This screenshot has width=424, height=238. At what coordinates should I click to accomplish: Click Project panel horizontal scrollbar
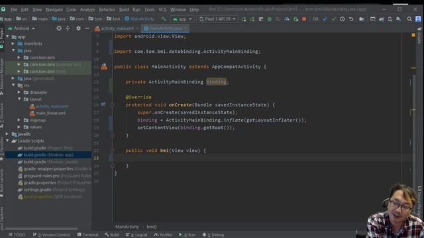(x=41, y=229)
